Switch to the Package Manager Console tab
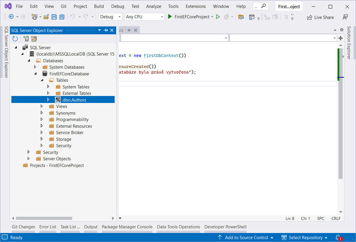This screenshot has height=242, width=356. pos(127,227)
